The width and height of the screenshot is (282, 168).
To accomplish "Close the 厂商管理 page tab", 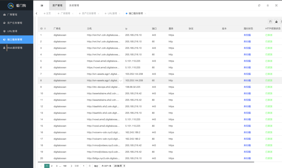I will pyautogui.click(x=73, y=14).
